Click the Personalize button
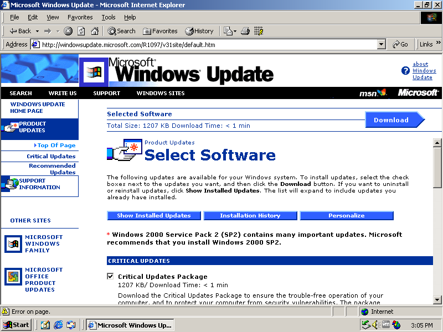This screenshot has width=443, height=332. pyautogui.click(x=347, y=216)
